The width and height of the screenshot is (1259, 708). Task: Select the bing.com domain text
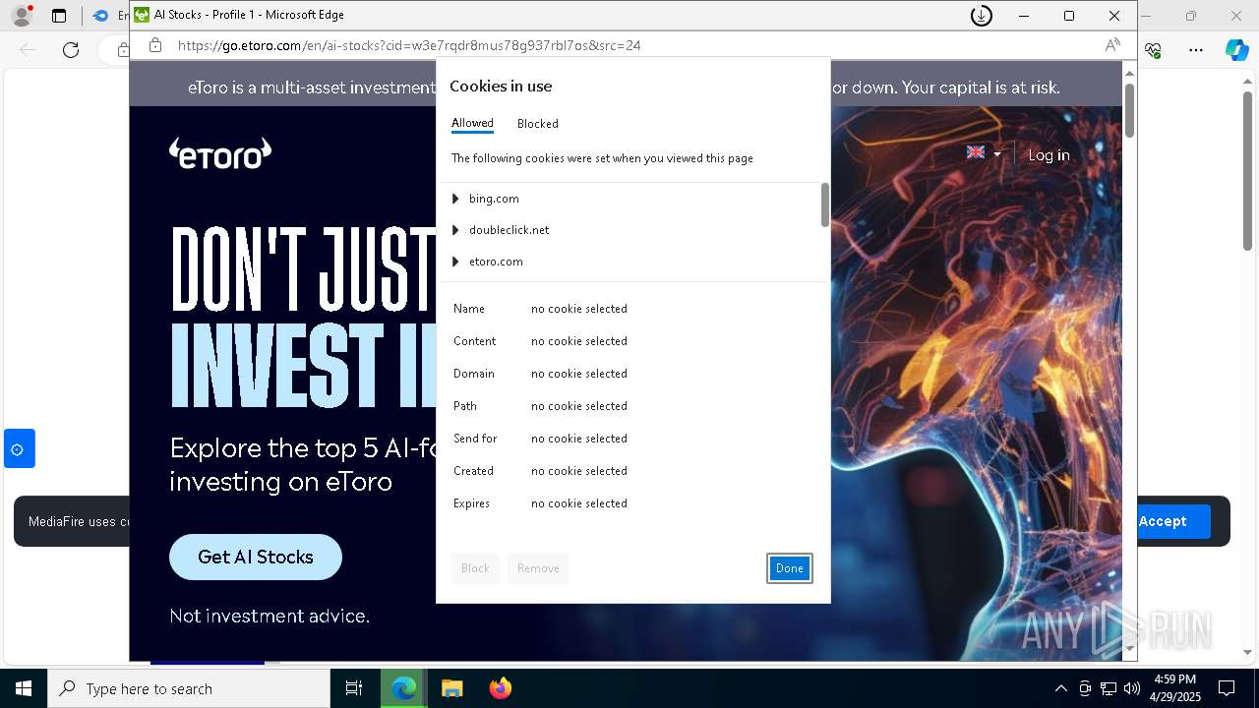[x=494, y=199]
